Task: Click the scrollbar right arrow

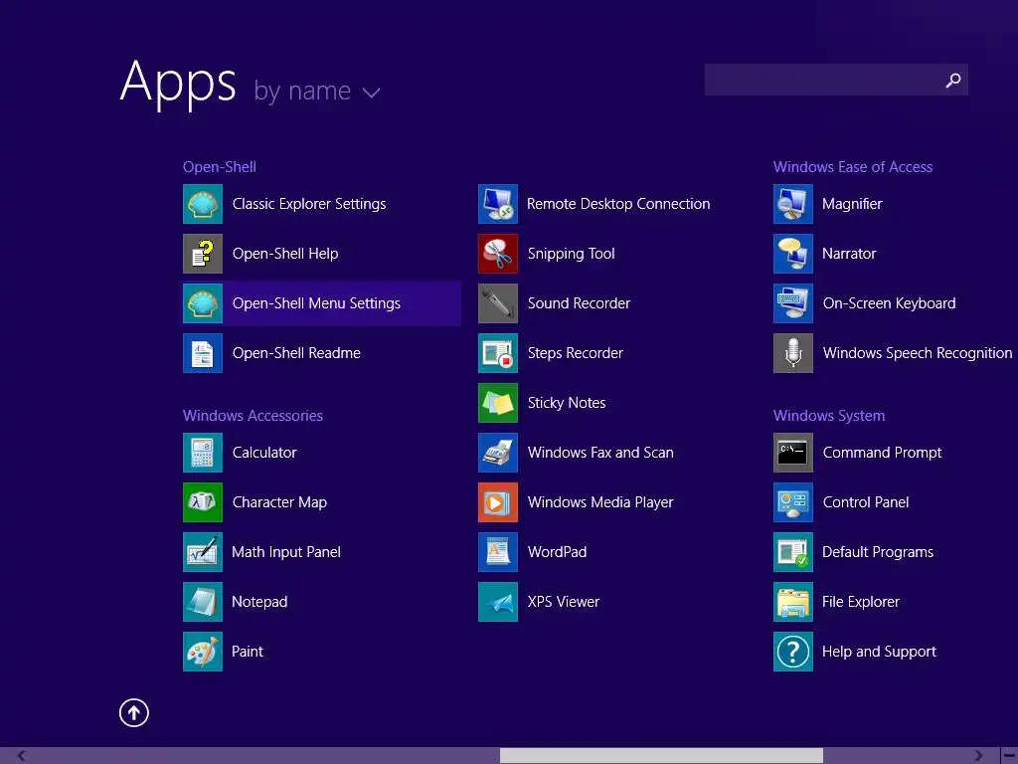Action: (x=978, y=756)
